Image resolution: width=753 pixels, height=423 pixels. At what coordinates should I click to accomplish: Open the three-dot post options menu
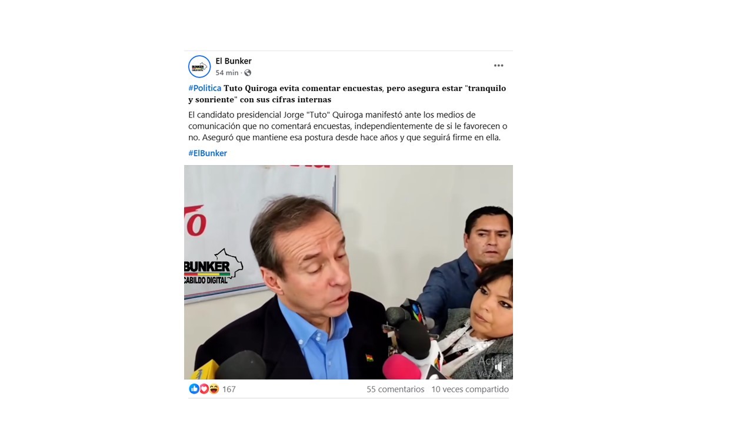(498, 66)
